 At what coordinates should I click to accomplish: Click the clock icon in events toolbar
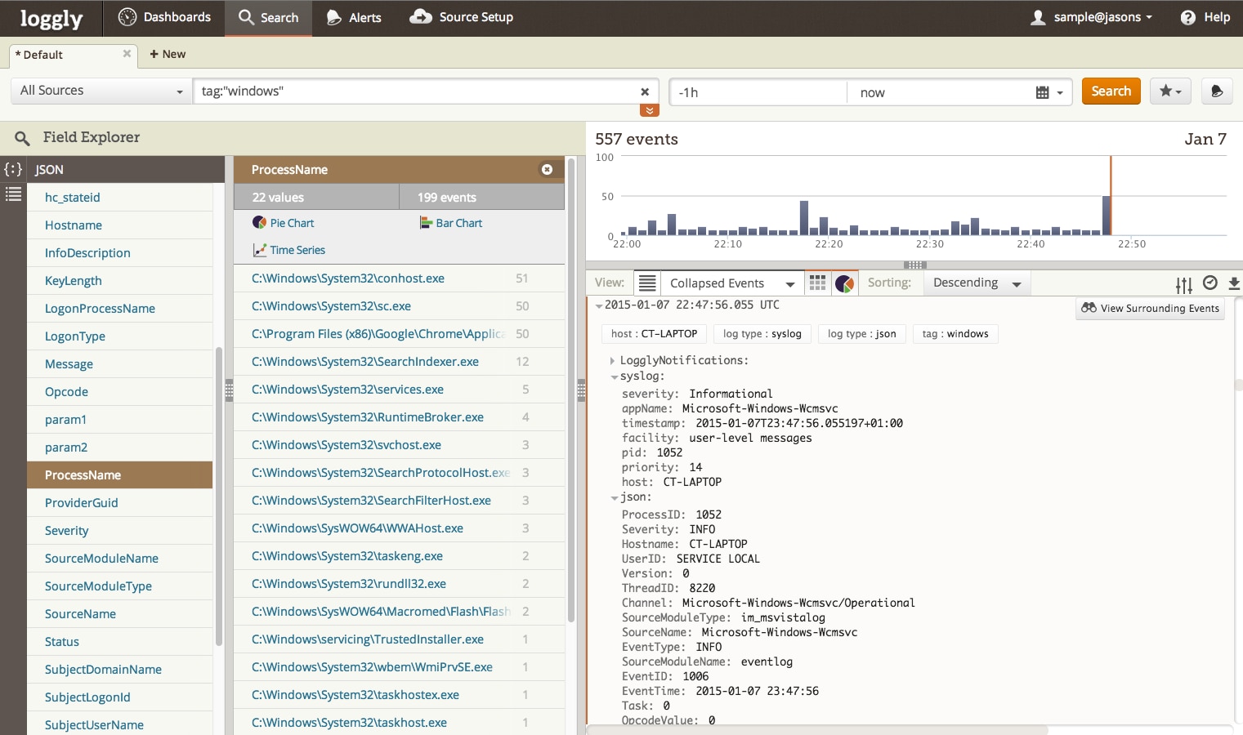click(1209, 283)
